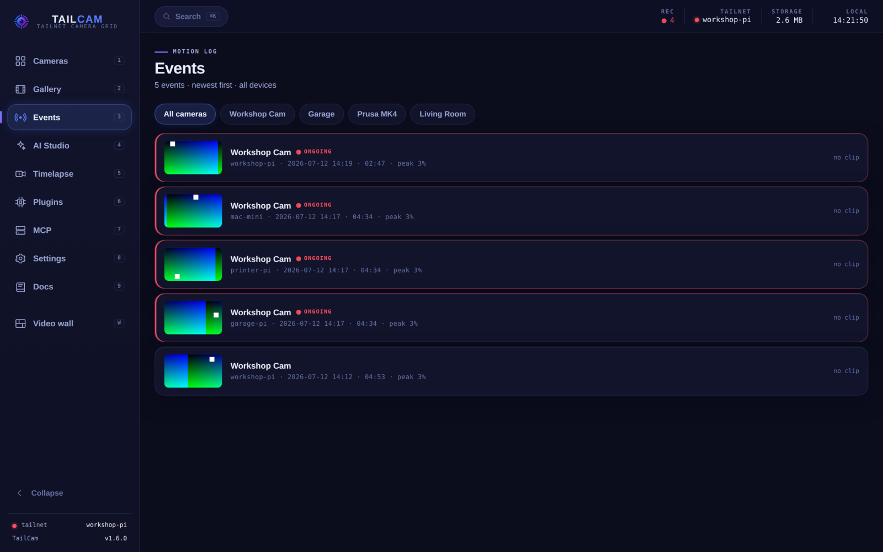883x552 pixels.
Task: Collapse the sidebar with the chevron
Action: tap(20, 493)
